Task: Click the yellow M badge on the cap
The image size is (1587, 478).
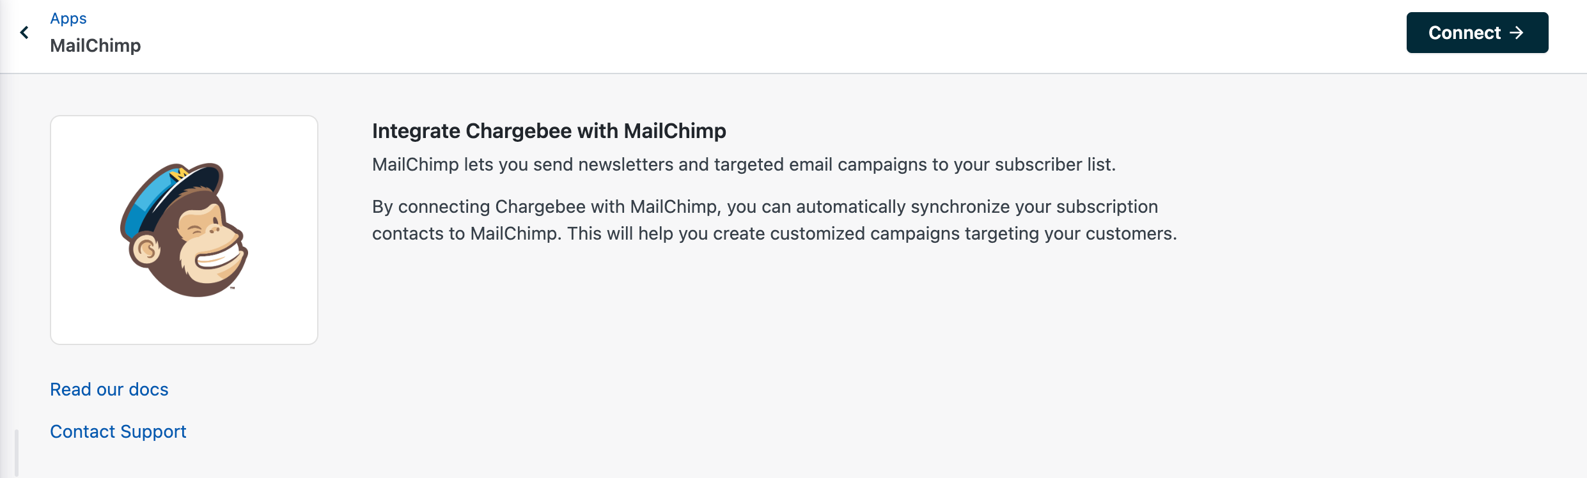Action: coord(180,173)
